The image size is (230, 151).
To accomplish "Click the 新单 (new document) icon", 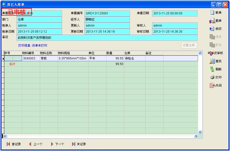I will click(212, 13).
